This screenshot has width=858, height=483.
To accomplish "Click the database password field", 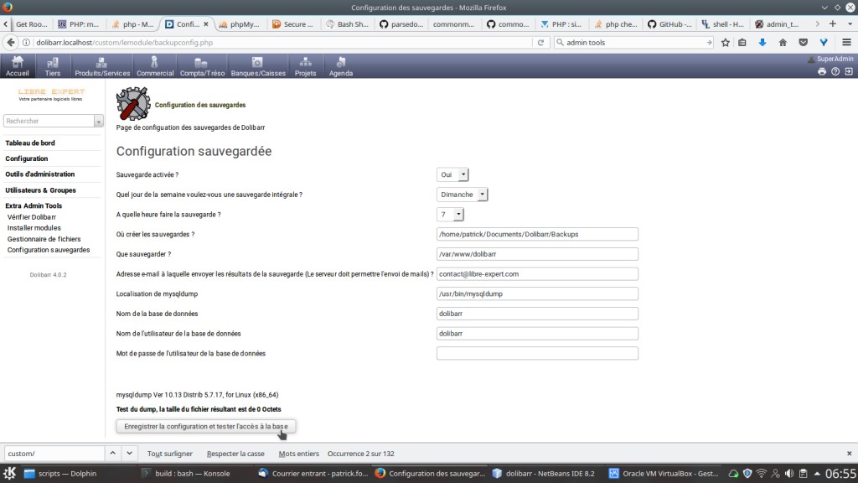I will click(x=537, y=353).
